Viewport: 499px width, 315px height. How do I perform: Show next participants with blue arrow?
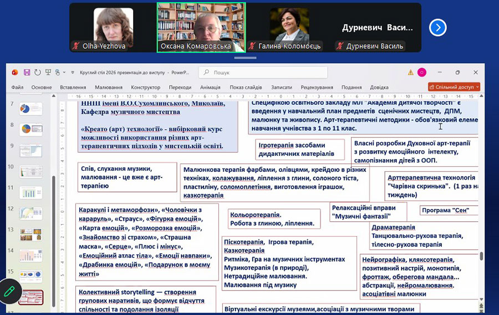(x=437, y=27)
